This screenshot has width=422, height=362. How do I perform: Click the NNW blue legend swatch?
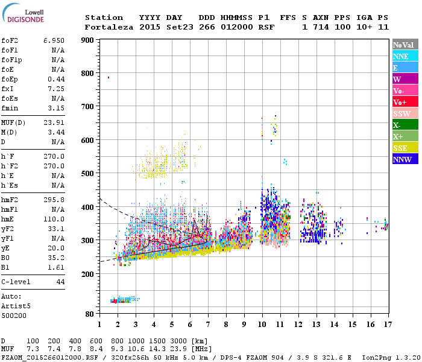point(405,159)
